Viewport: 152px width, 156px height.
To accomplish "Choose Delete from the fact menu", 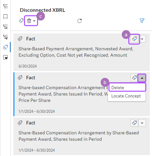I will [127, 88].
